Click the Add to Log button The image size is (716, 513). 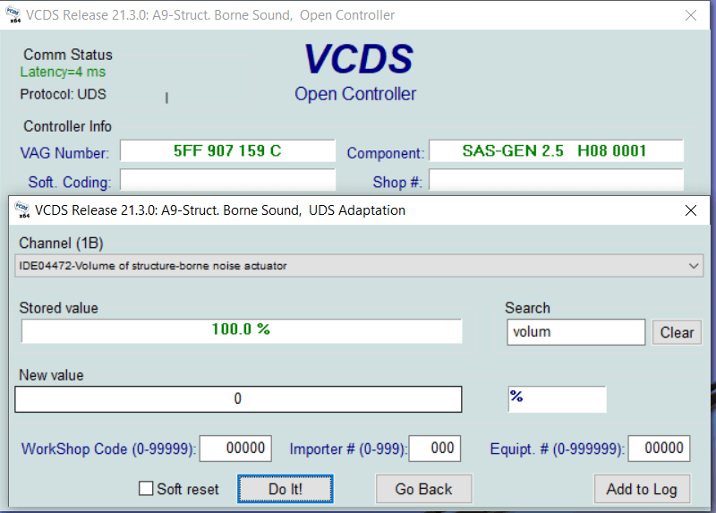tap(642, 489)
